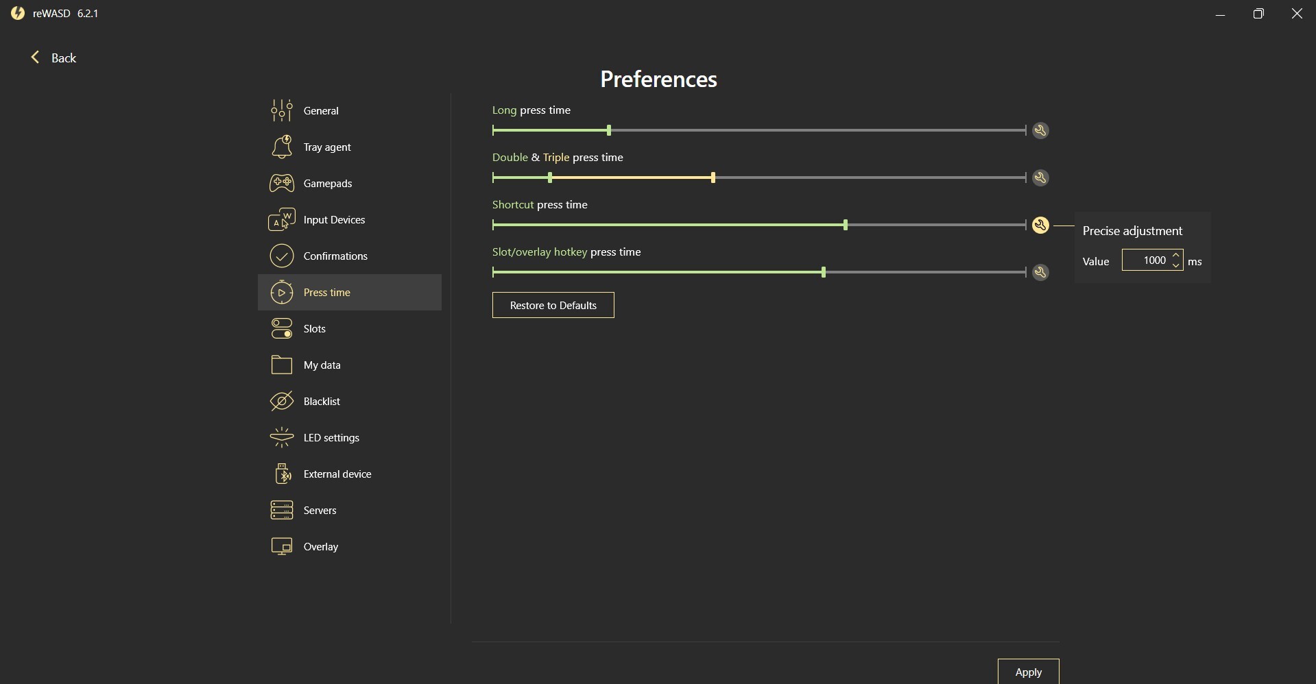
Task: Go to the Confirmations preferences tab
Action: point(335,256)
